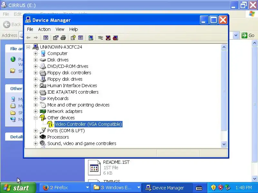This screenshot has height=193, width=258.
Task: Expand the IDE ATA/ATAPI controllers node
Action: (x=35, y=92)
